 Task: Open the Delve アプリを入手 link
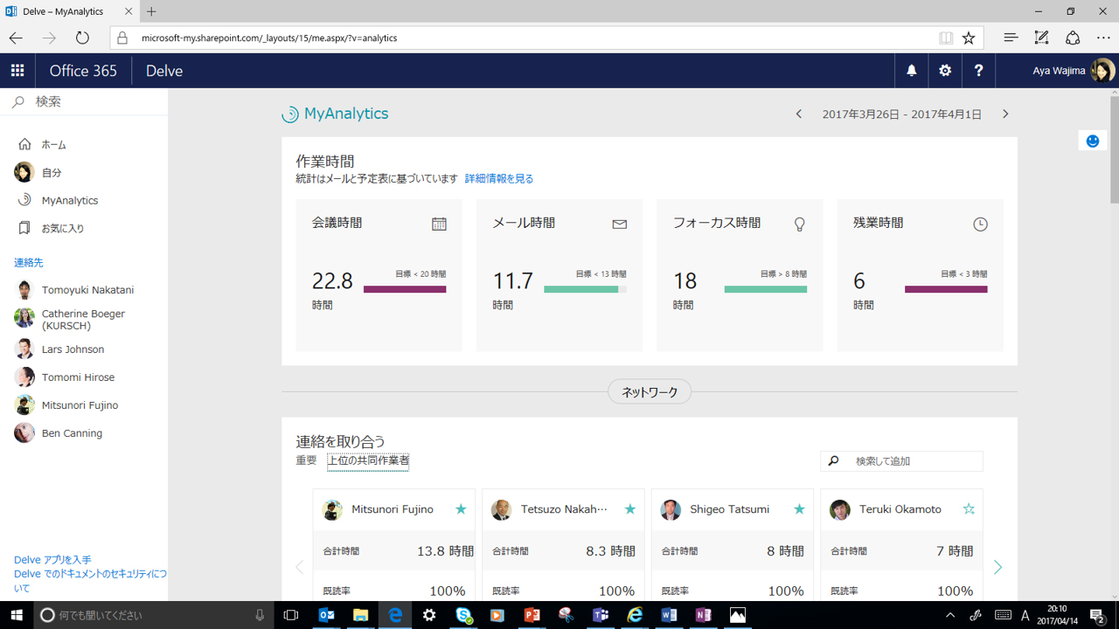point(52,560)
